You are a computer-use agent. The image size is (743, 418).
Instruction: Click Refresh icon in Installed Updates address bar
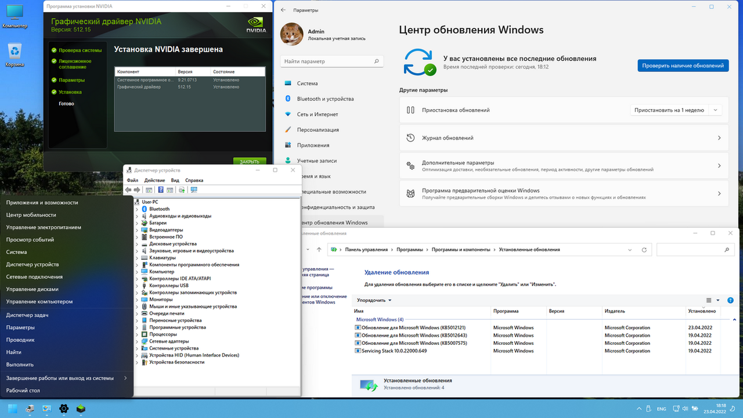click(x=644, y=250)
